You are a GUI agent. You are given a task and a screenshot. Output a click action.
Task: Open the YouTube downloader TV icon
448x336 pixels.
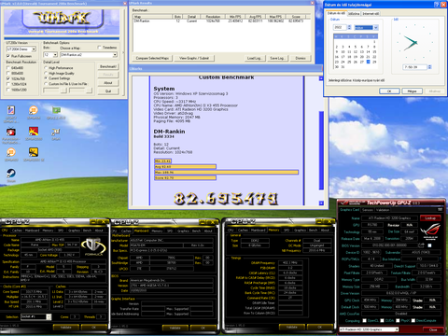click(x=11, y=132)
